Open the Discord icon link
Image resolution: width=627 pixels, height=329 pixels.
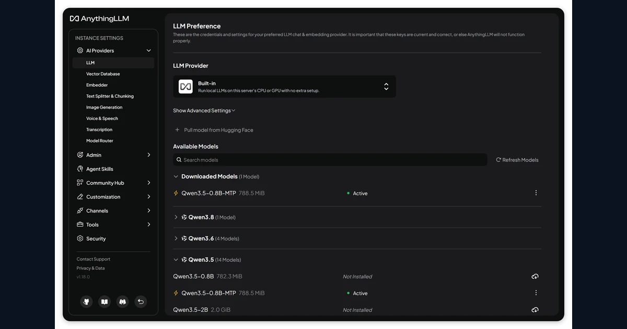point(122,301)
